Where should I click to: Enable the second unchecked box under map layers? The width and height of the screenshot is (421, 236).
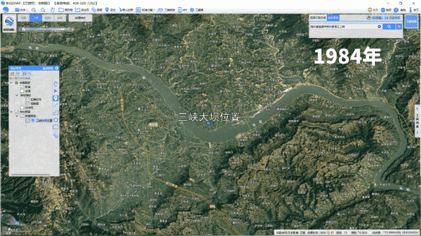[x=22, y=108]
